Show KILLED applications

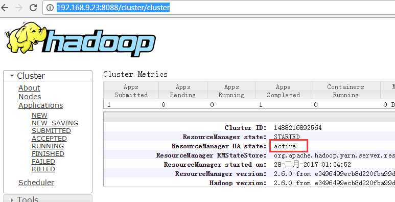pos(43,169)
